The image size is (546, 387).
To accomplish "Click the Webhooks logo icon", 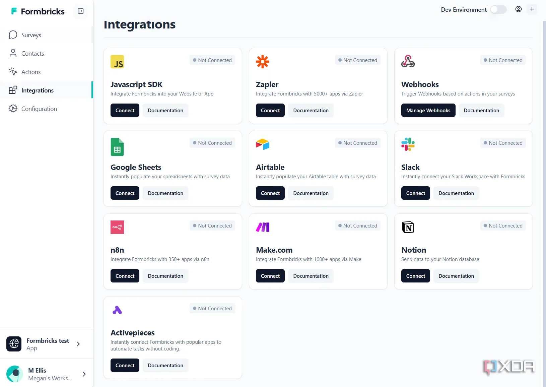I will pos(408,62).
